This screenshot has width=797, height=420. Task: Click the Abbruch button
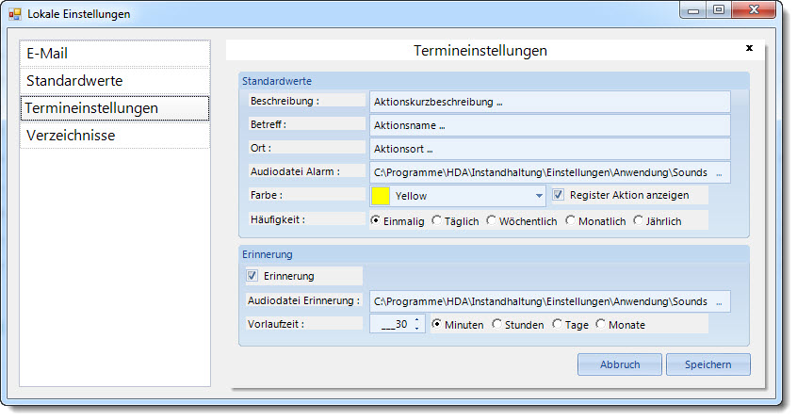620,364
